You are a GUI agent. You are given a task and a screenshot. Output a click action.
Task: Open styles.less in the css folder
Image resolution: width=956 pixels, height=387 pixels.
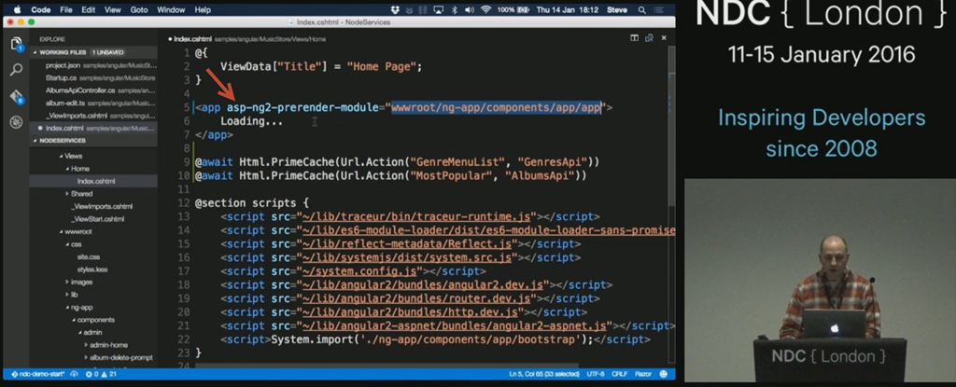pos(93,270)
